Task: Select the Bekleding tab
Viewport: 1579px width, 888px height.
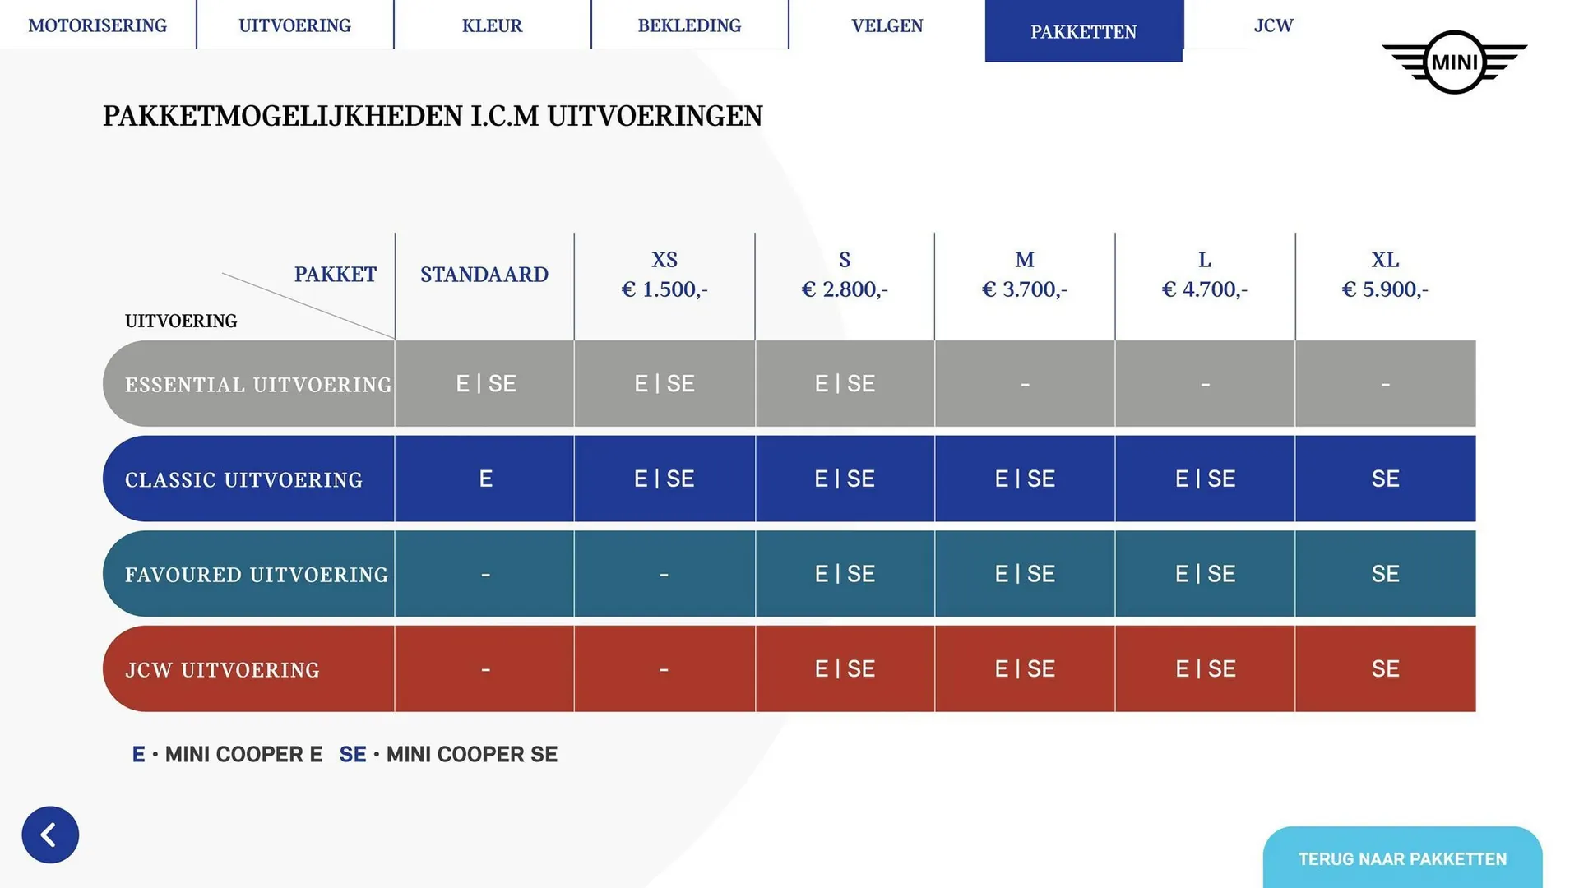Action: pyautogui.click(x=689, y=25)
